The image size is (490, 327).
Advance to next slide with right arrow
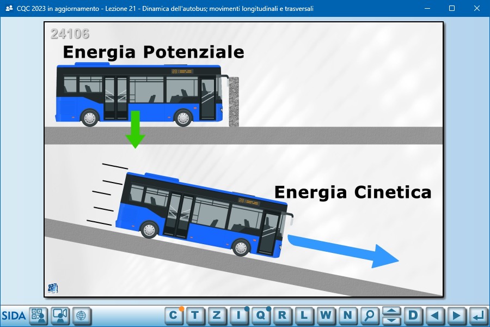[456, 315]
